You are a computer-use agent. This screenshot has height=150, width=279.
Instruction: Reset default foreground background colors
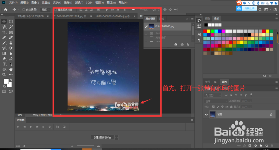coord(4,87)
